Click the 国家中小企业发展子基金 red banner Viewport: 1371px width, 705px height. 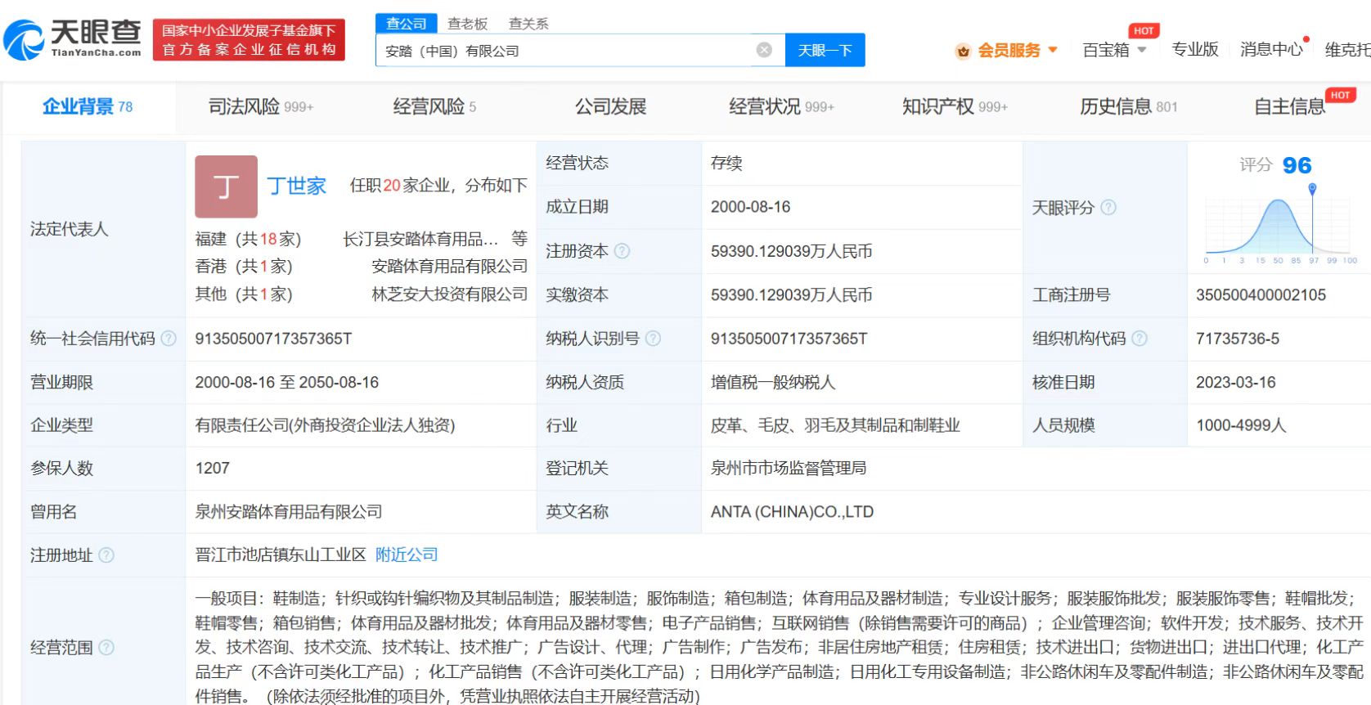click(x=249, y=40)
